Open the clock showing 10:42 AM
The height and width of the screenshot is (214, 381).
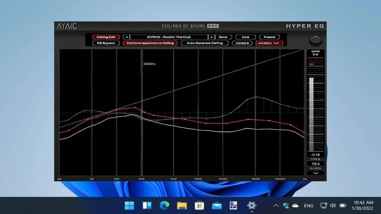[363, 203]
